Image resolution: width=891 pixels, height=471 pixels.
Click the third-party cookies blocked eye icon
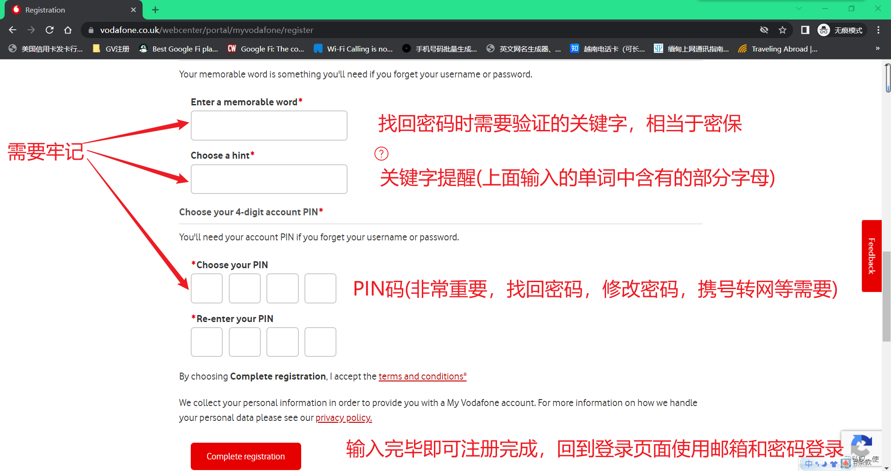click(764, 30)
